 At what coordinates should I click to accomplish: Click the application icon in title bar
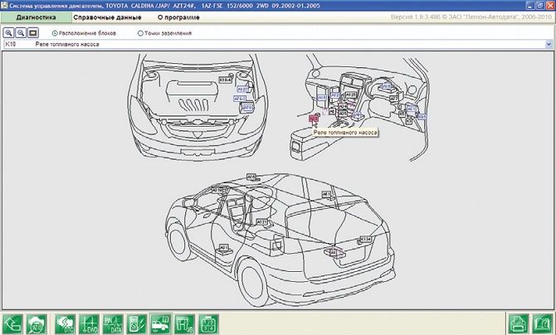pos(5,5)
